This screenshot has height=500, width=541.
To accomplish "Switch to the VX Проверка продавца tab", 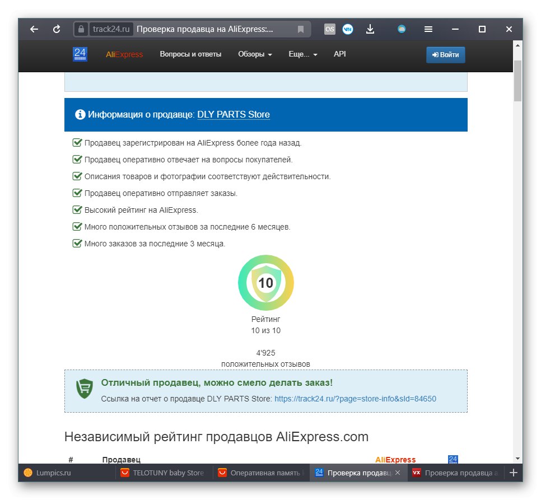I will pos(456,473).
